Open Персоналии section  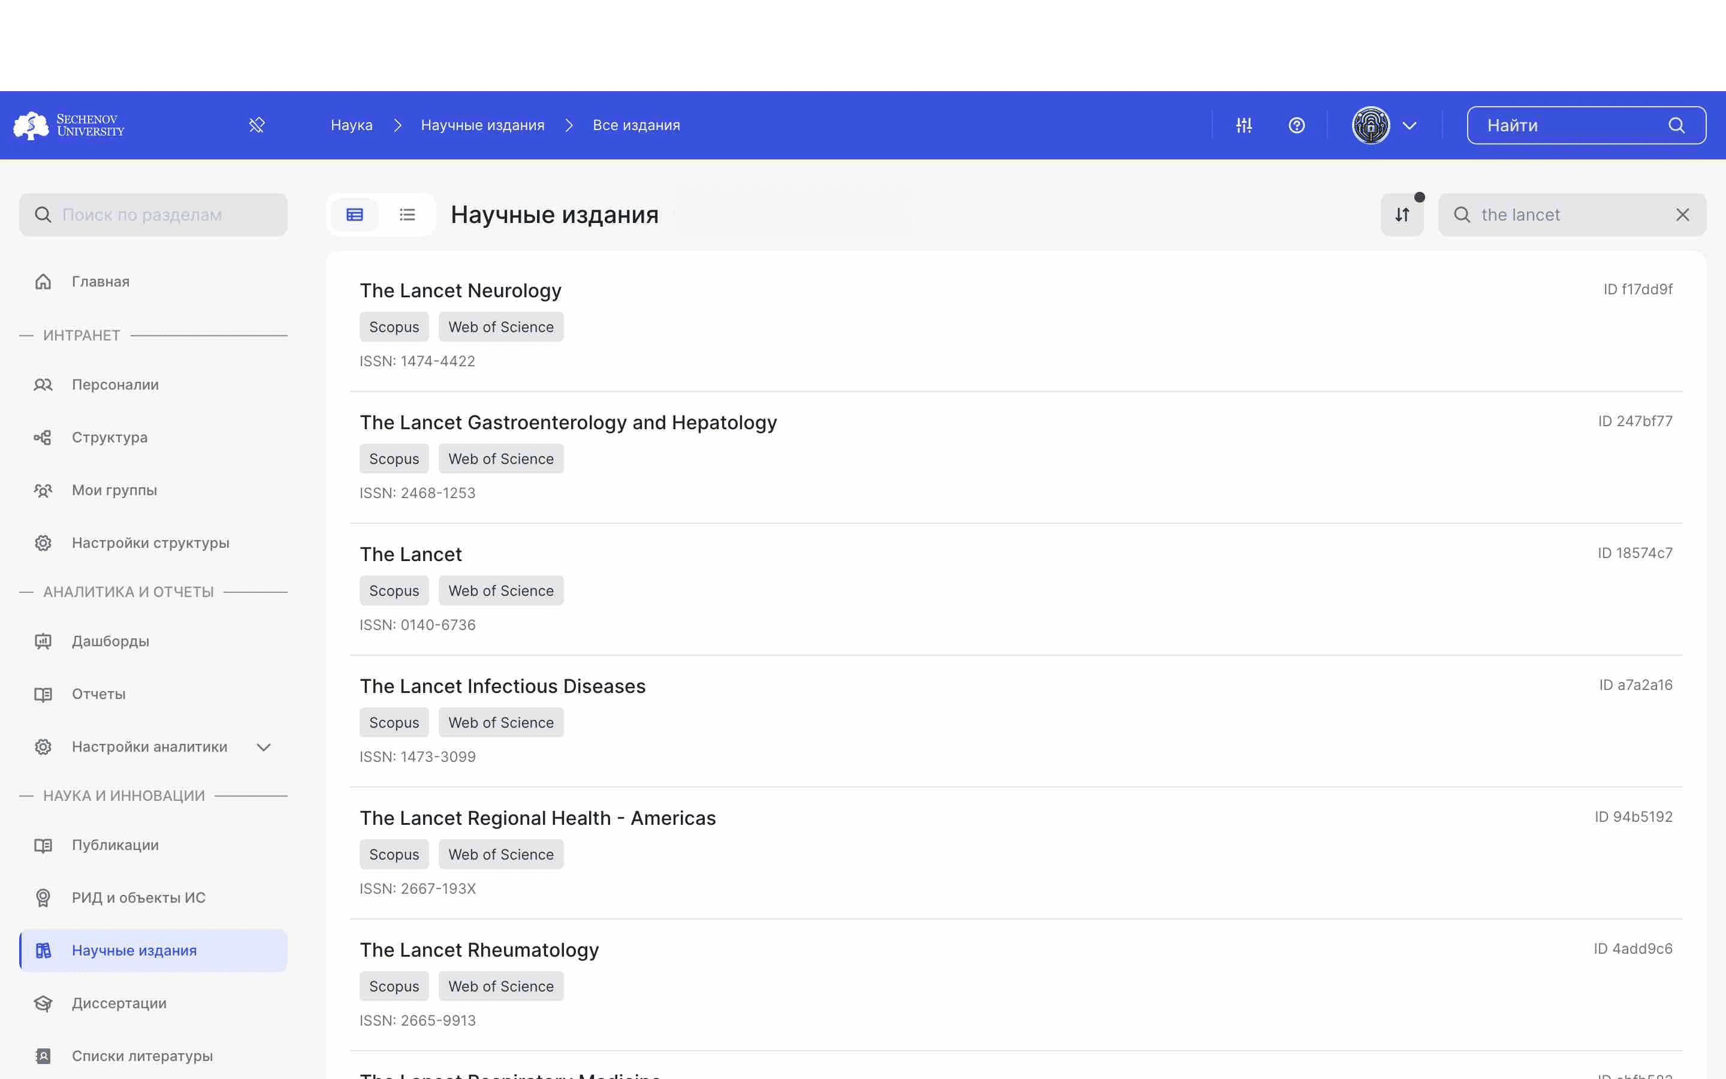(x=153, y=385)
